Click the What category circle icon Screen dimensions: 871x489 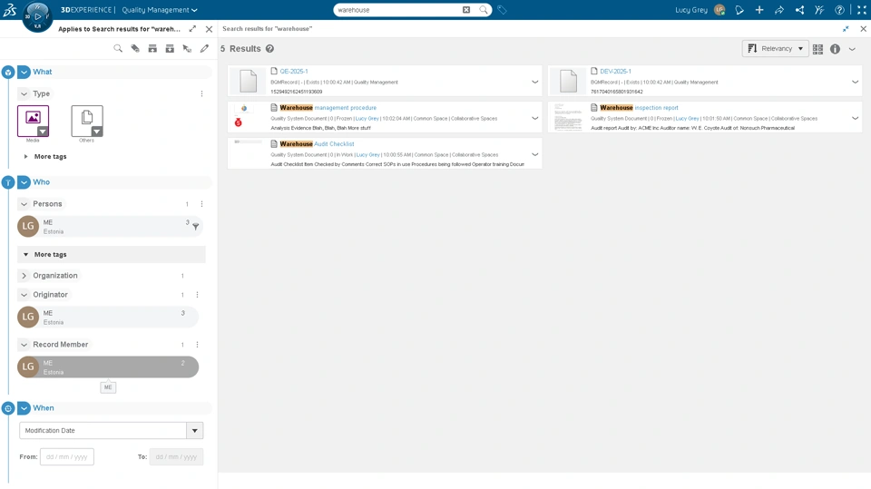coord(8,73)
